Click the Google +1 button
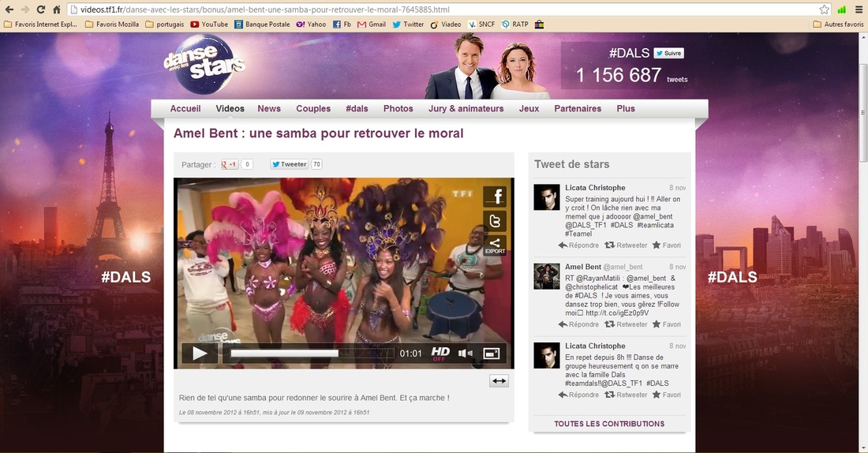Viewport: 868px width, 453px height. coord(230,164)
